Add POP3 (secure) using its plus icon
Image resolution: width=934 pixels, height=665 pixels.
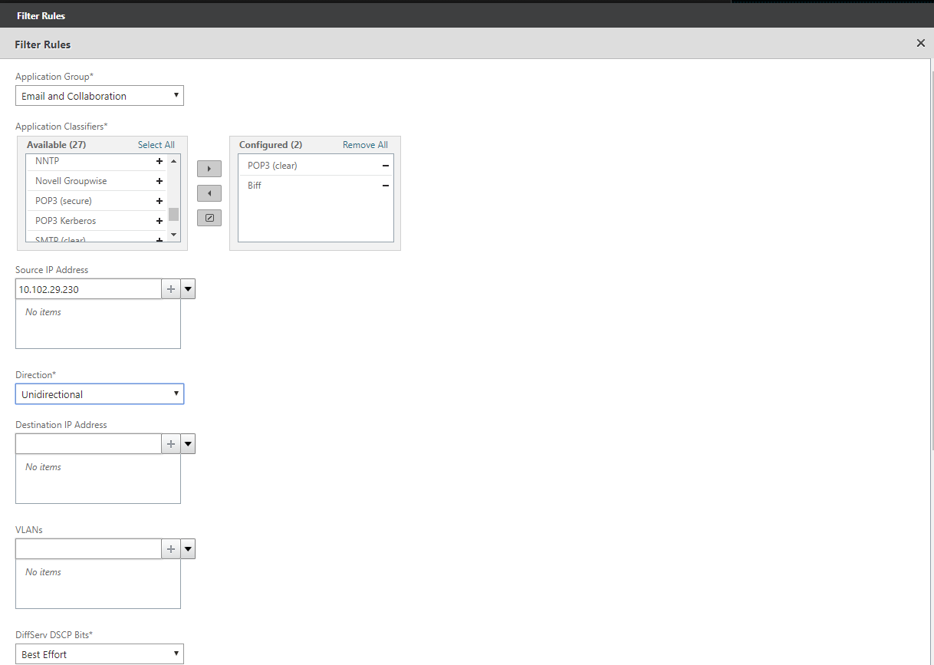pyautogui.click(x=160, y=201)
